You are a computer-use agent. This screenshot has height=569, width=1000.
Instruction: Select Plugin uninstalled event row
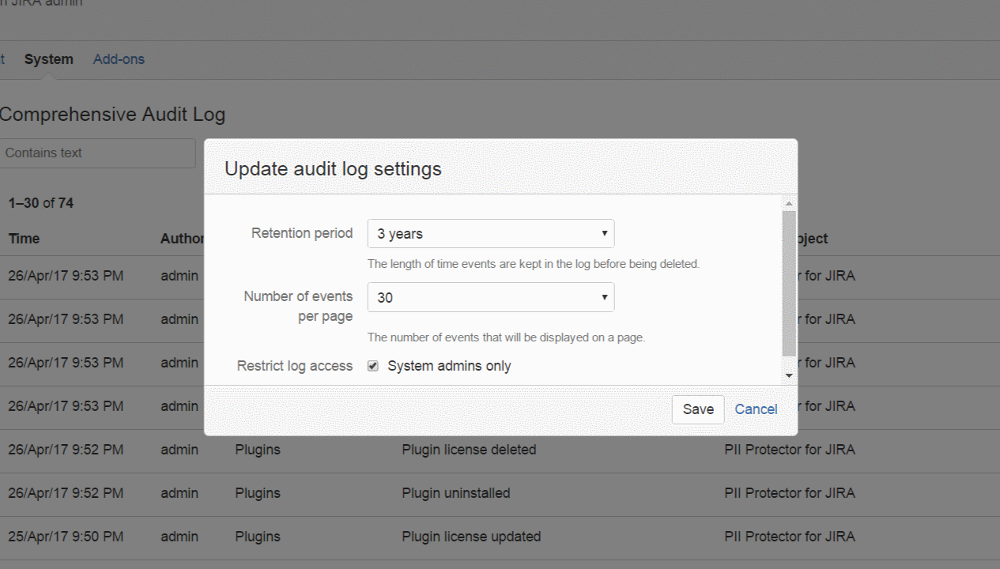456,493
